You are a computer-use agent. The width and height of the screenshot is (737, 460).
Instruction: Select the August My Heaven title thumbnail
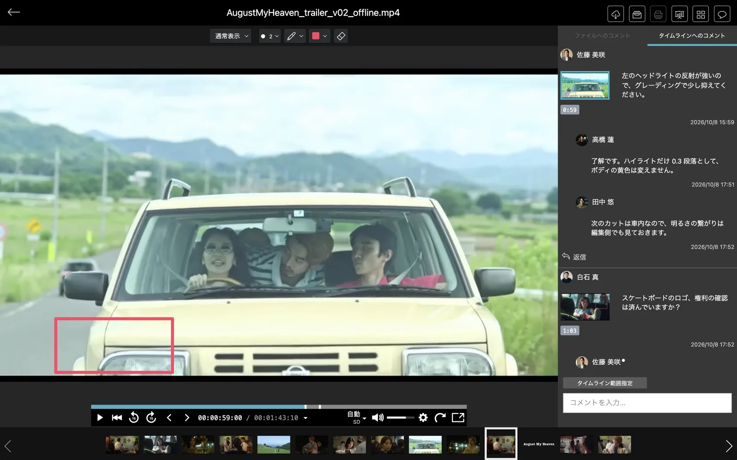pyautogui.click(x=539, y=444)
